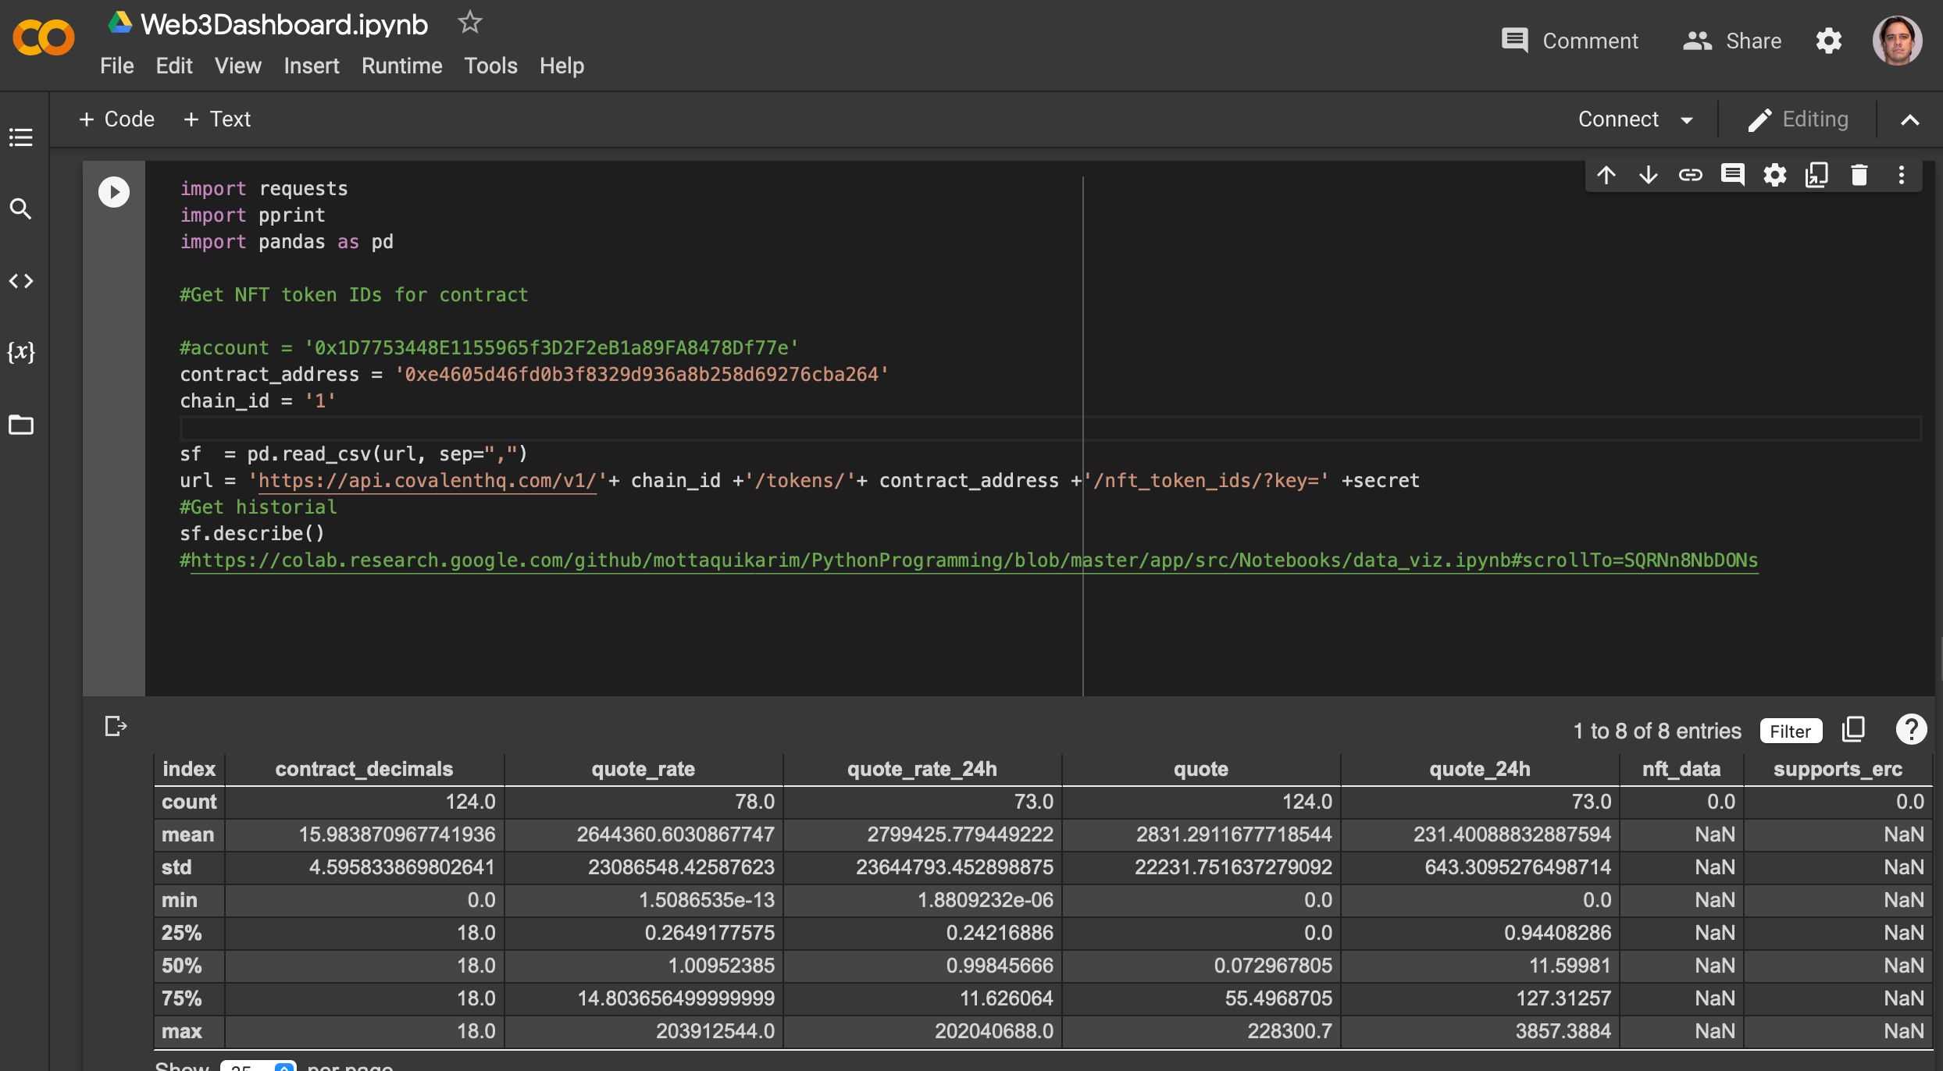The width and height of the screenshot is (1943, 1071).
Task: Click the empty line in code cell
Action: click(x=1050, y=428)
